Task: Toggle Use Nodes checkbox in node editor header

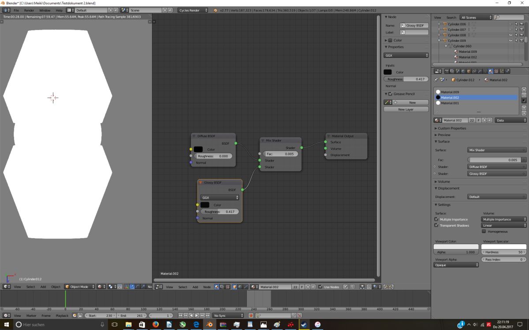Action: click(320, 287)
